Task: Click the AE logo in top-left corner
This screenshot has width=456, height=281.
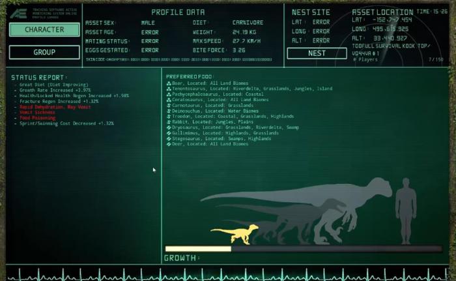Action: (x=20, y=14)
